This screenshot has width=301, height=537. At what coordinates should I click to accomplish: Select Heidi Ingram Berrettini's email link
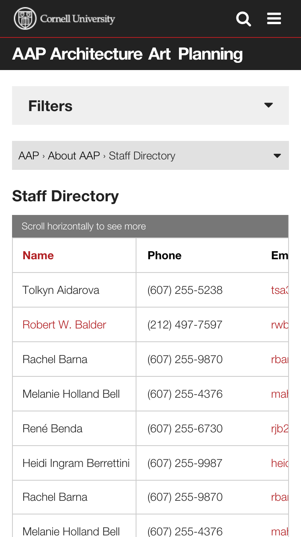point(280,463)
